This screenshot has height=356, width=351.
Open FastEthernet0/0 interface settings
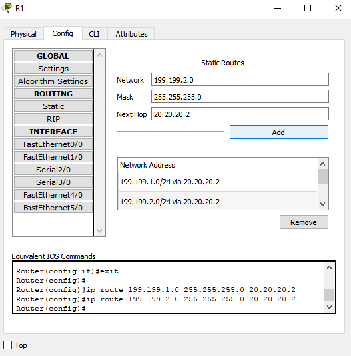[53, 144]
